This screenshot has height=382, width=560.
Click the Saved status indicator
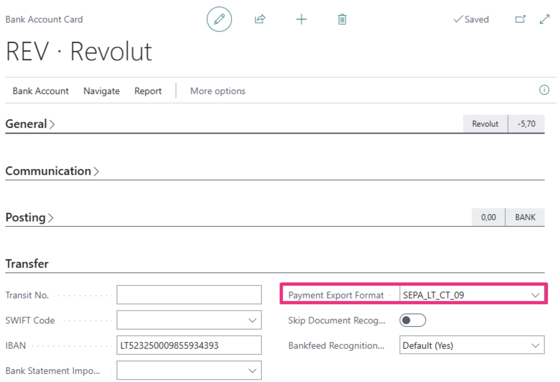(471, 19)
